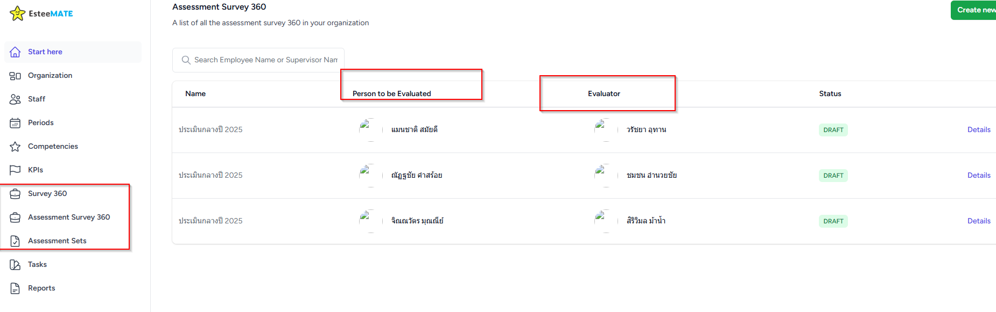The width and height of the screenshot is (996, 312).
Task: Open the Reports icon in sidebar
Action: (15, 288)
